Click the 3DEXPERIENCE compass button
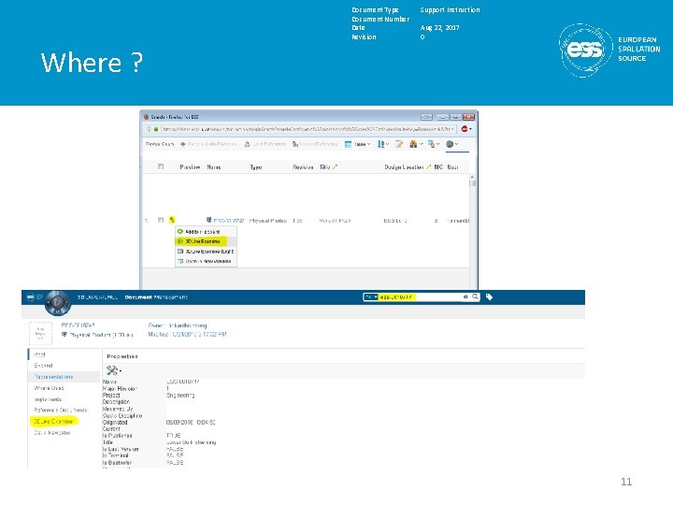The height and width of the screenshot is (505, 673). click(x=58, y=302)
